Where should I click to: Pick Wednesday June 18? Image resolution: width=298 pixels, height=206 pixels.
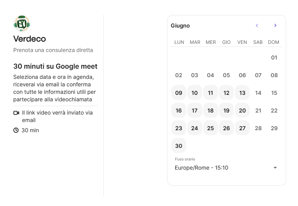tap(210, 110)
